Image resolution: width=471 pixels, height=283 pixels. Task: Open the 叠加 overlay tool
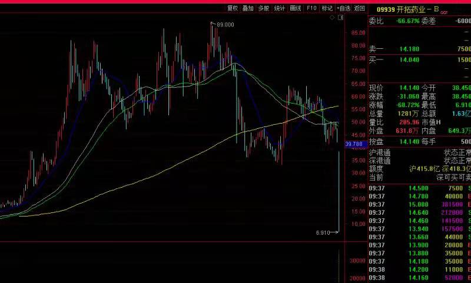(248, 8)
